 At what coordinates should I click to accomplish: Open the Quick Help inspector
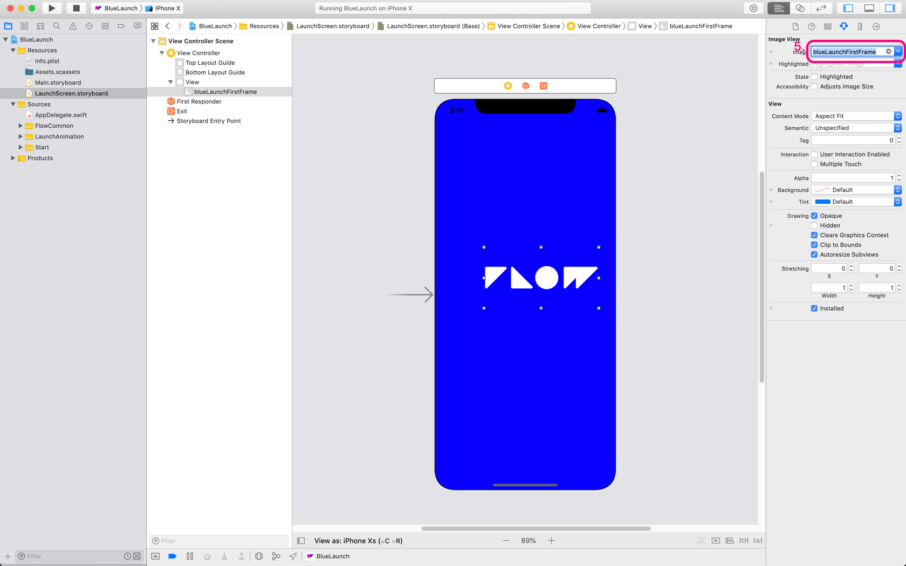[811, 26]
